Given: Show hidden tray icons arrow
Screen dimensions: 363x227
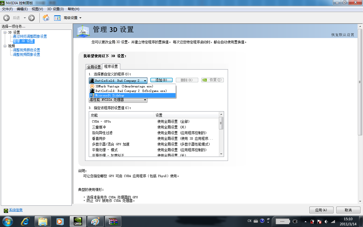Looking at the screenshot, I should point(305,222).
